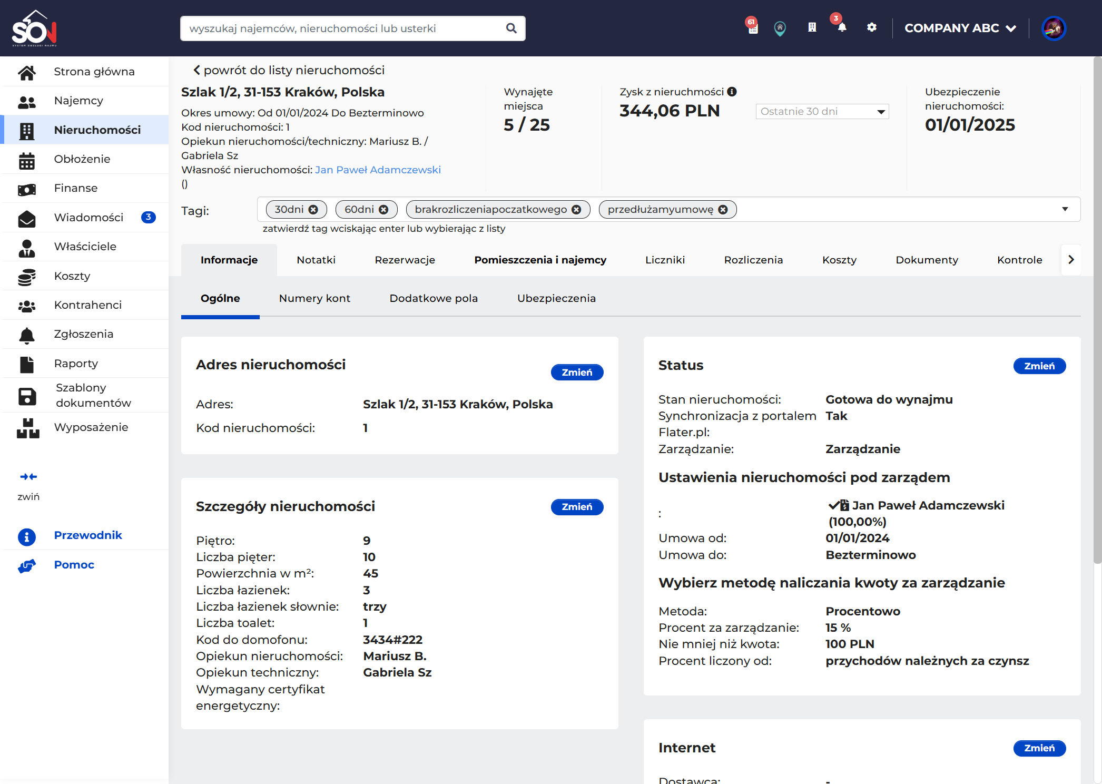The width and height of the screenshot is (1102, 784).
Task: Open the Liczniki tab
Action: 665,260
